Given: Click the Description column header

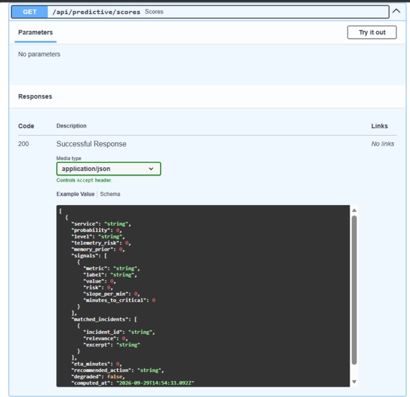Looking at the screenshot, I should coord(71,126).
